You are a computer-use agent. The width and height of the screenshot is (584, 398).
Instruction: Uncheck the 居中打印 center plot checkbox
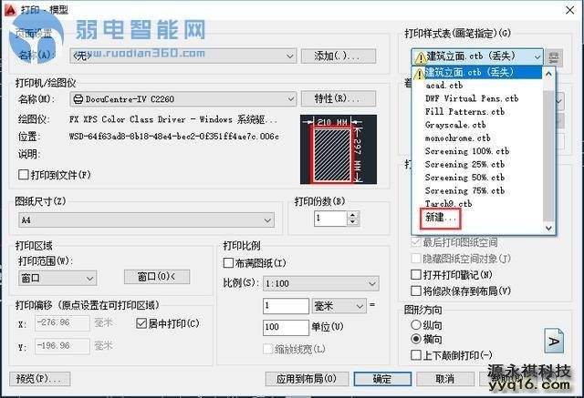142,323
